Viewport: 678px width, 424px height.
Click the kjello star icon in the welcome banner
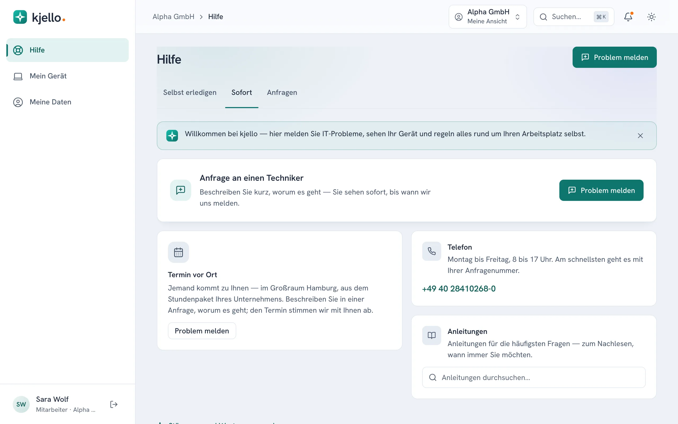coord(172,136)
